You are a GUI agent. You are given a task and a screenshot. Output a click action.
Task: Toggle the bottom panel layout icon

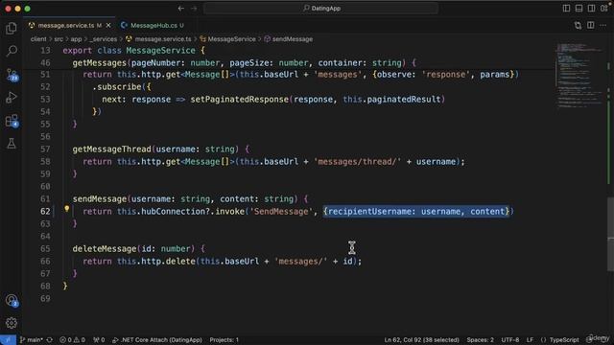coord(579,9)
